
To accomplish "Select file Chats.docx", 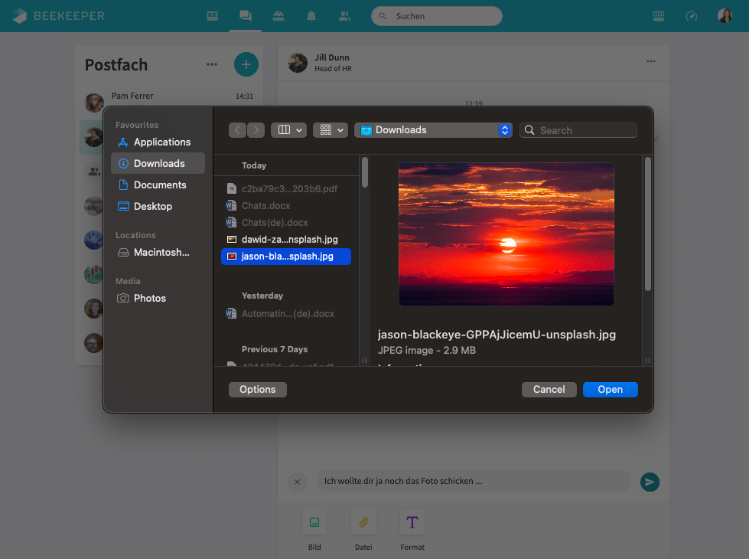I will [286, 206].
